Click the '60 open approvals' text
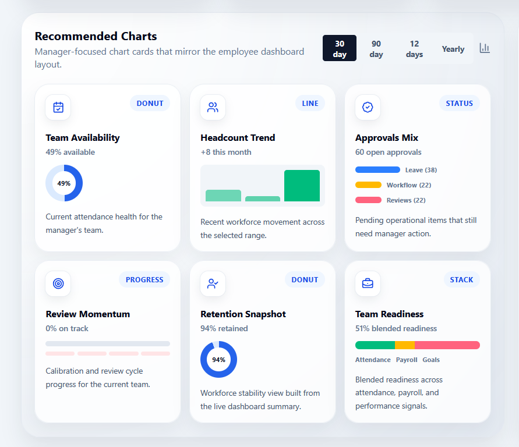This screenshot has width=519, height=447. 389,152
